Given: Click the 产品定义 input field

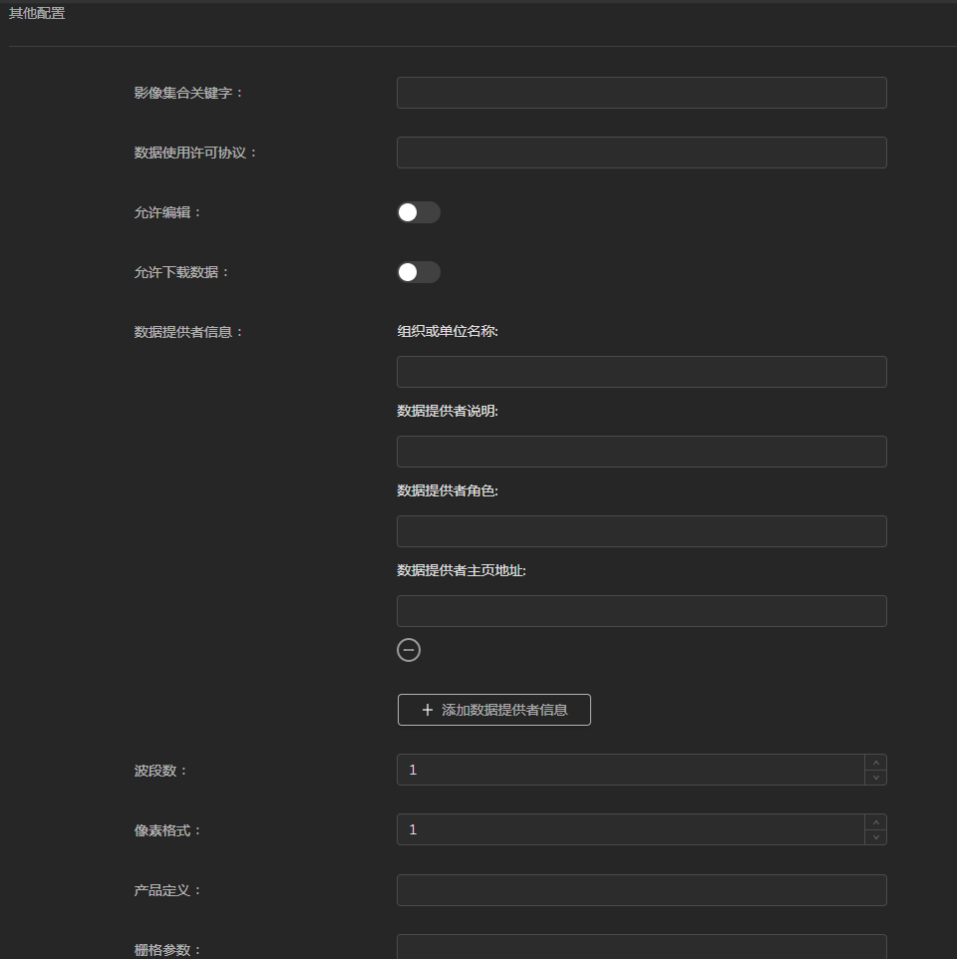Looking at the screenshot, I should coord(641,889).
